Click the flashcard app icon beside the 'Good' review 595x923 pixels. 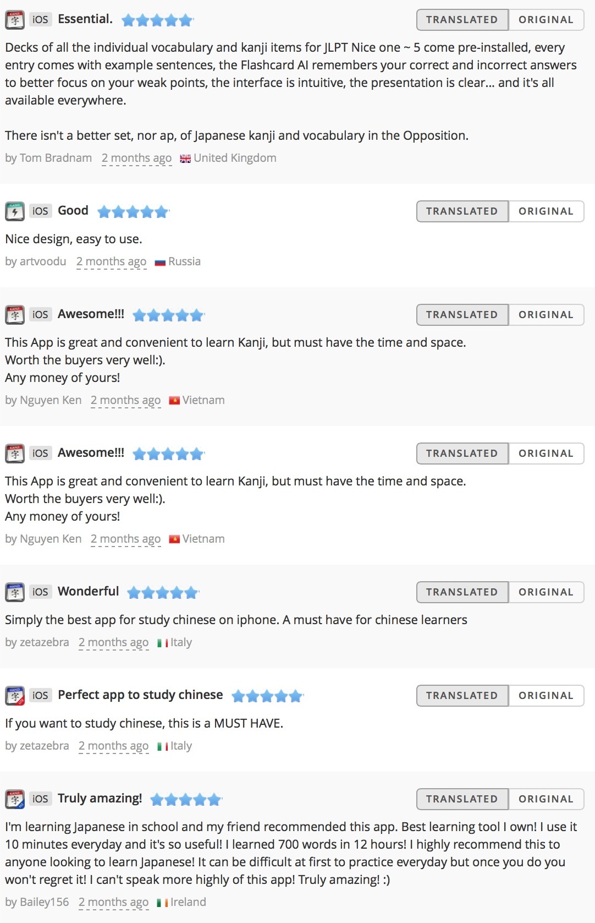pyautogui.click(x=15, y=211)
